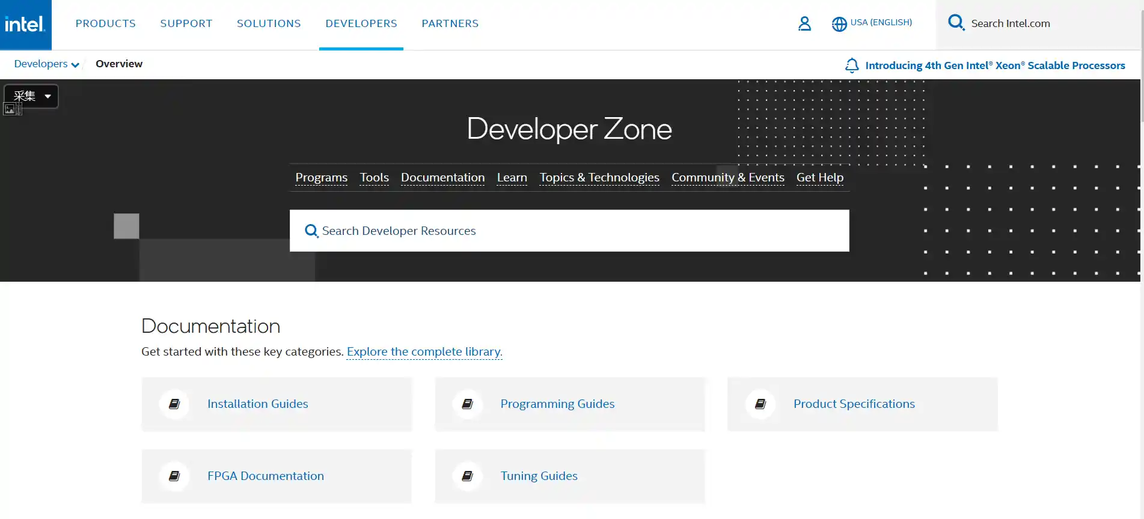Open the SUPPORT menu
1144x519 pixels.
[x=186, y=23]
